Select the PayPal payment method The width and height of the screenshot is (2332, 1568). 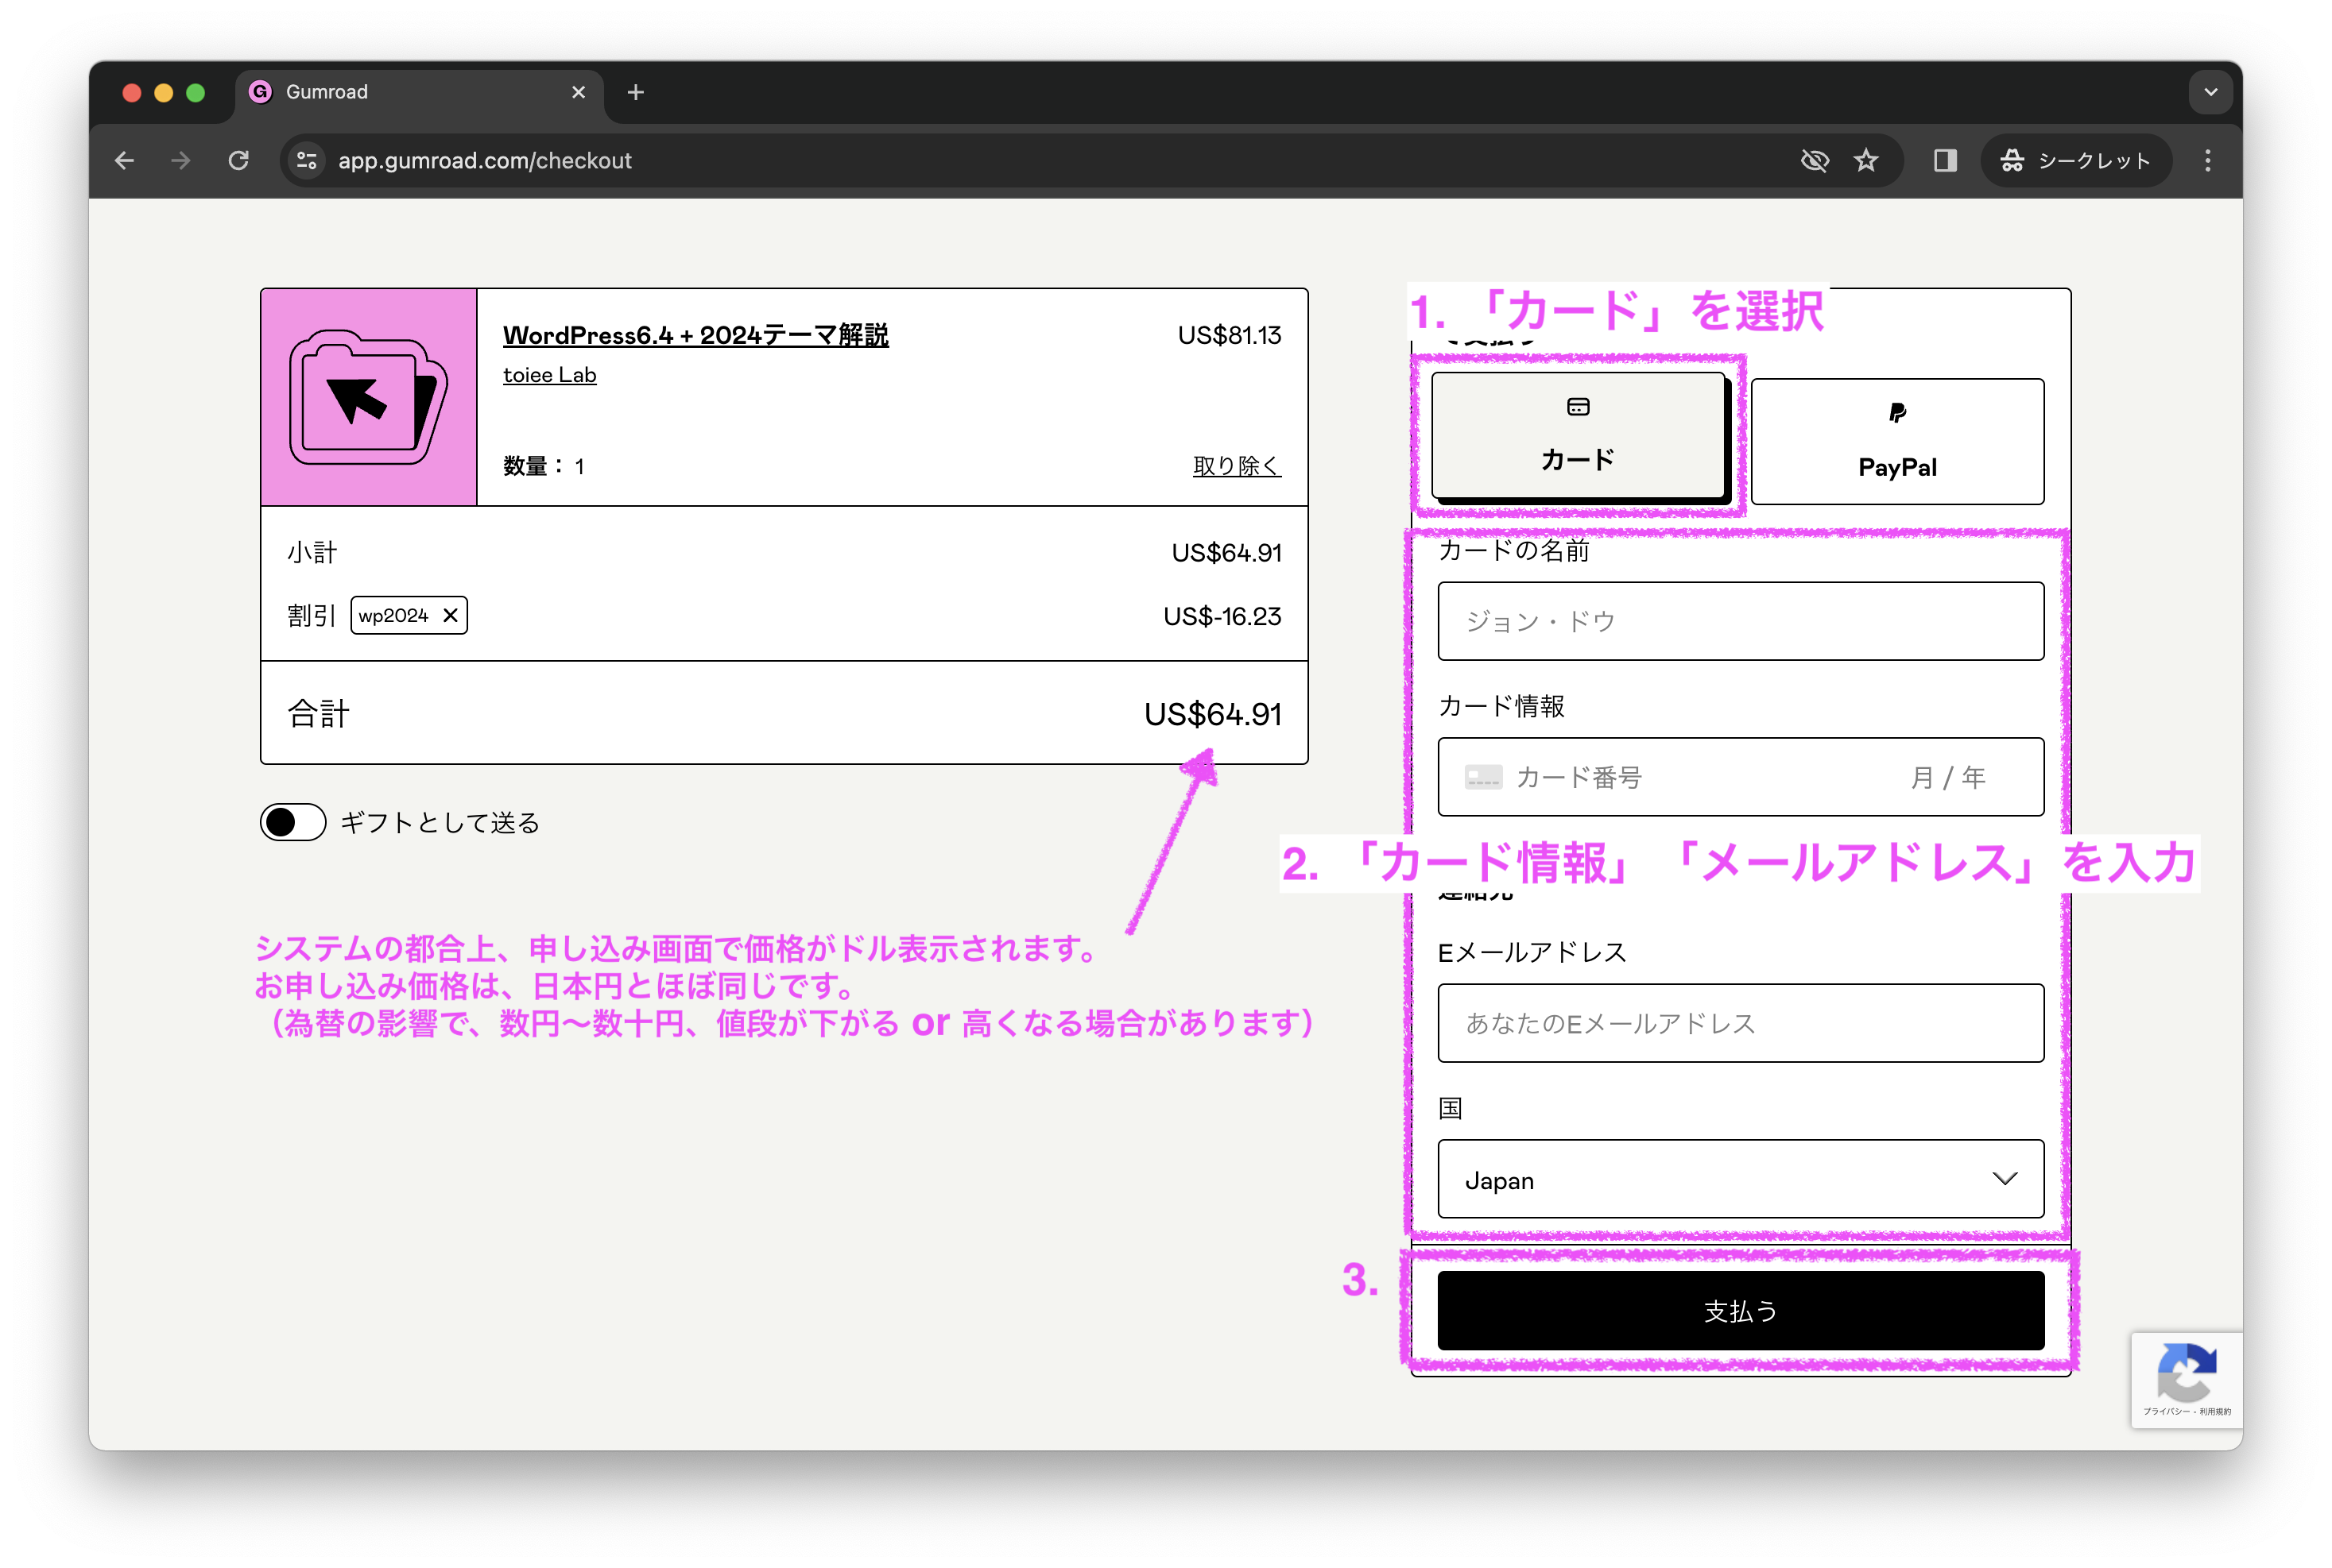[x=1896, y=441]
